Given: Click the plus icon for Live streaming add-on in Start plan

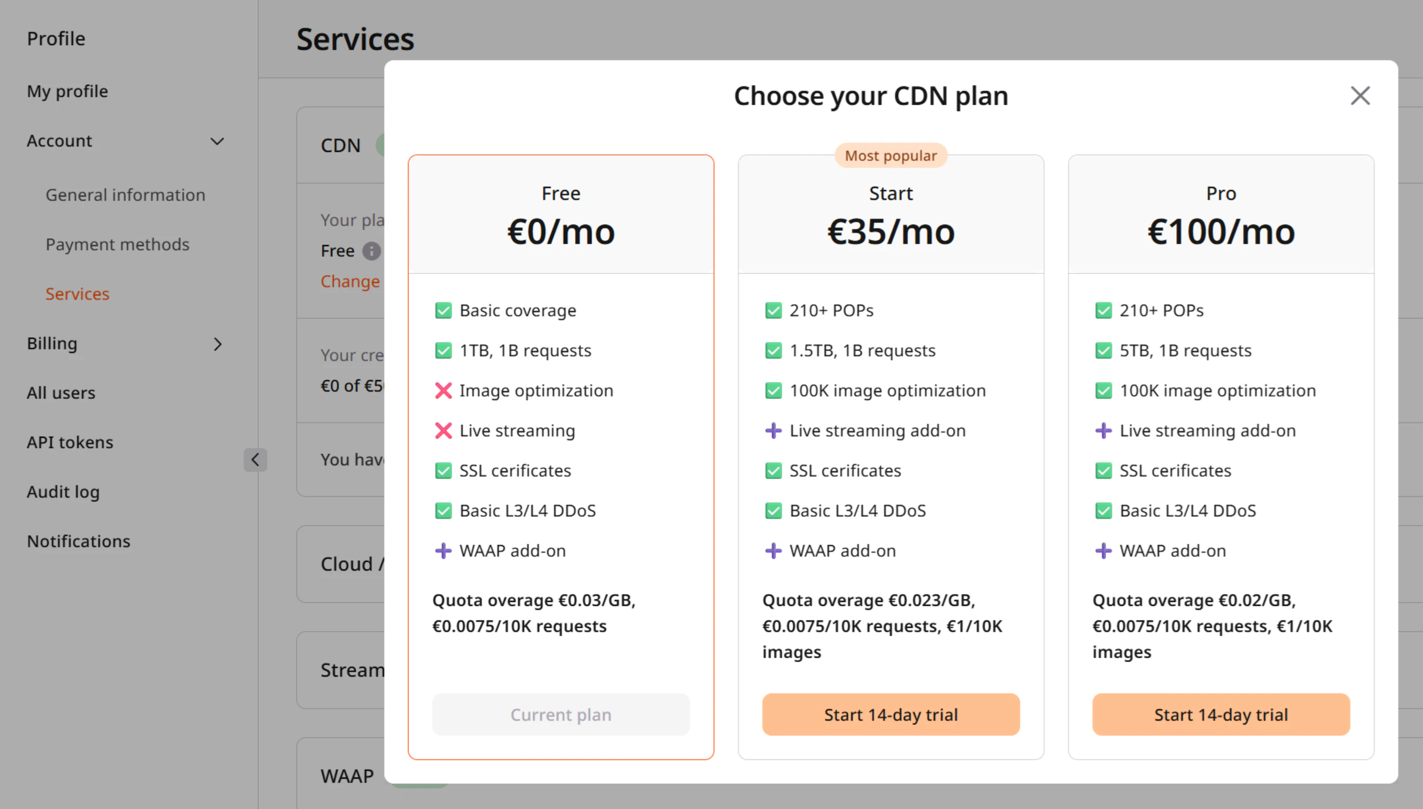Looking at the screenshot, I should coord(773,430).
